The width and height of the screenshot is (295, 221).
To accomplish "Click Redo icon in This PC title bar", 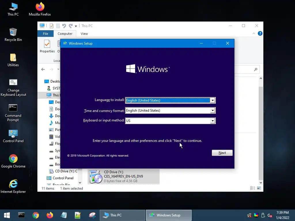I will pyautogui.click(x=71, y=26).
